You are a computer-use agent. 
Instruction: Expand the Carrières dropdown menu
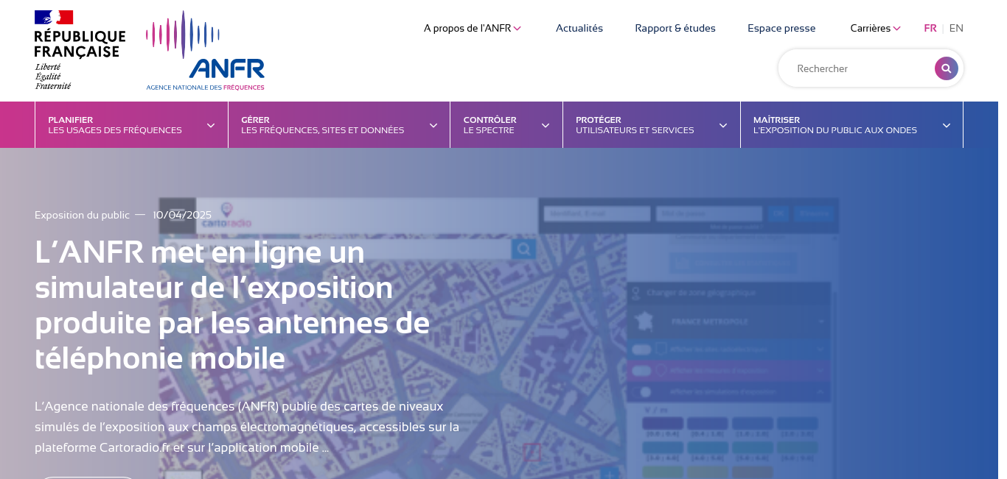click(x=875, y=28)
